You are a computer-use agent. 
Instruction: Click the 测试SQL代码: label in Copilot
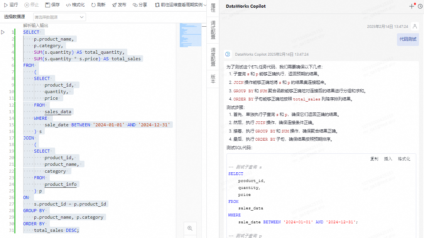click(x=239, y=148)
